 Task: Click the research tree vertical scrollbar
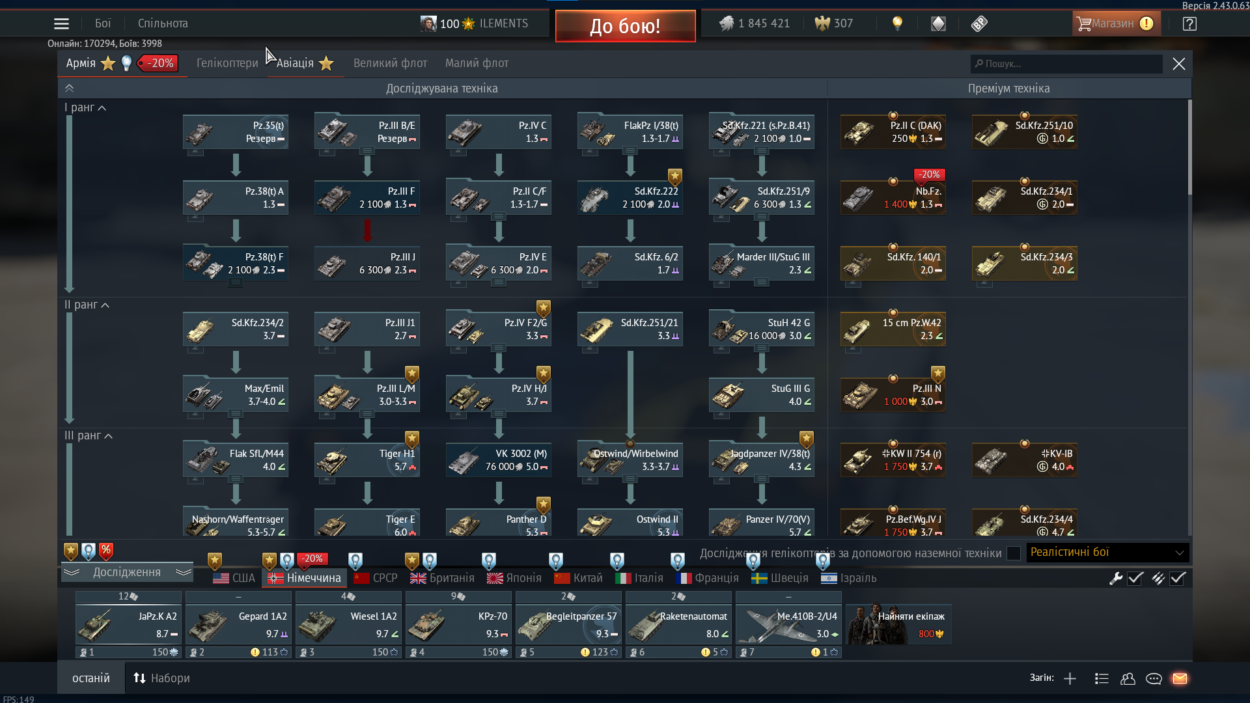(x=1189, y=147)
